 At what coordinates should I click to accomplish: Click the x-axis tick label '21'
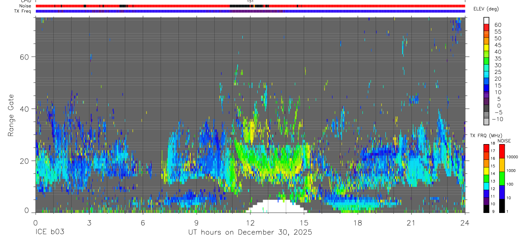point(411,224)
